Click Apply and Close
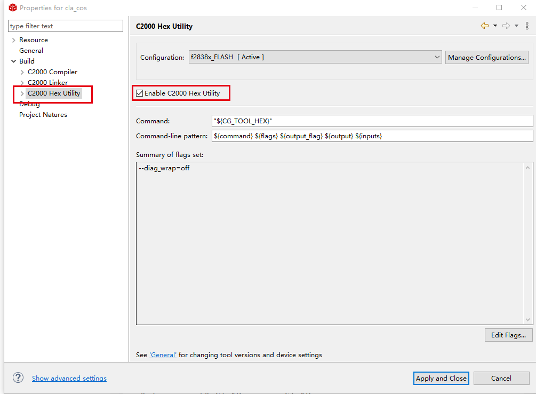 (441, 379)
